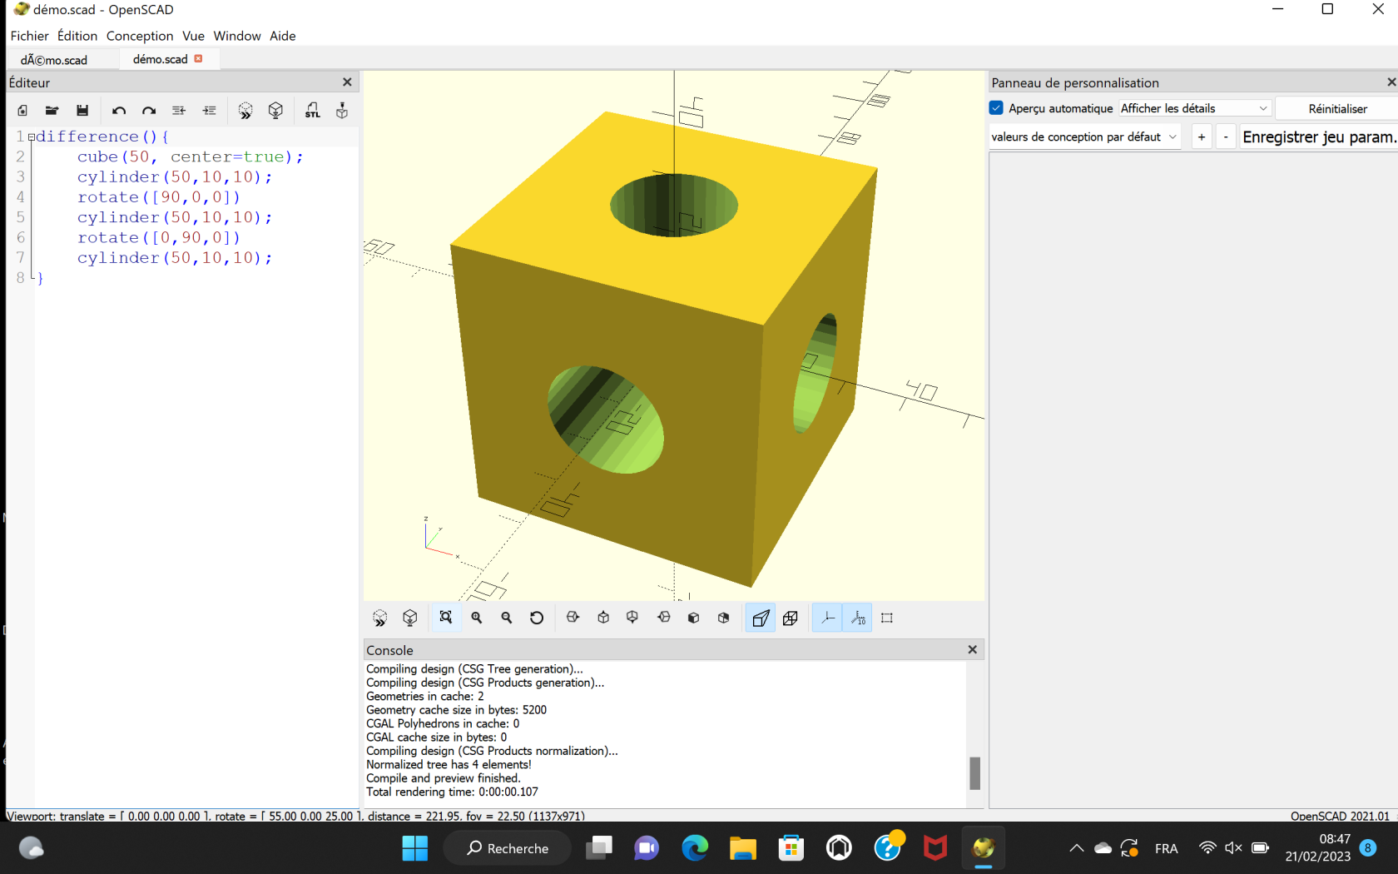1398x874 pixels.
Task: Uncheck the Aperçu automatique checkbox
Action: 996,108
